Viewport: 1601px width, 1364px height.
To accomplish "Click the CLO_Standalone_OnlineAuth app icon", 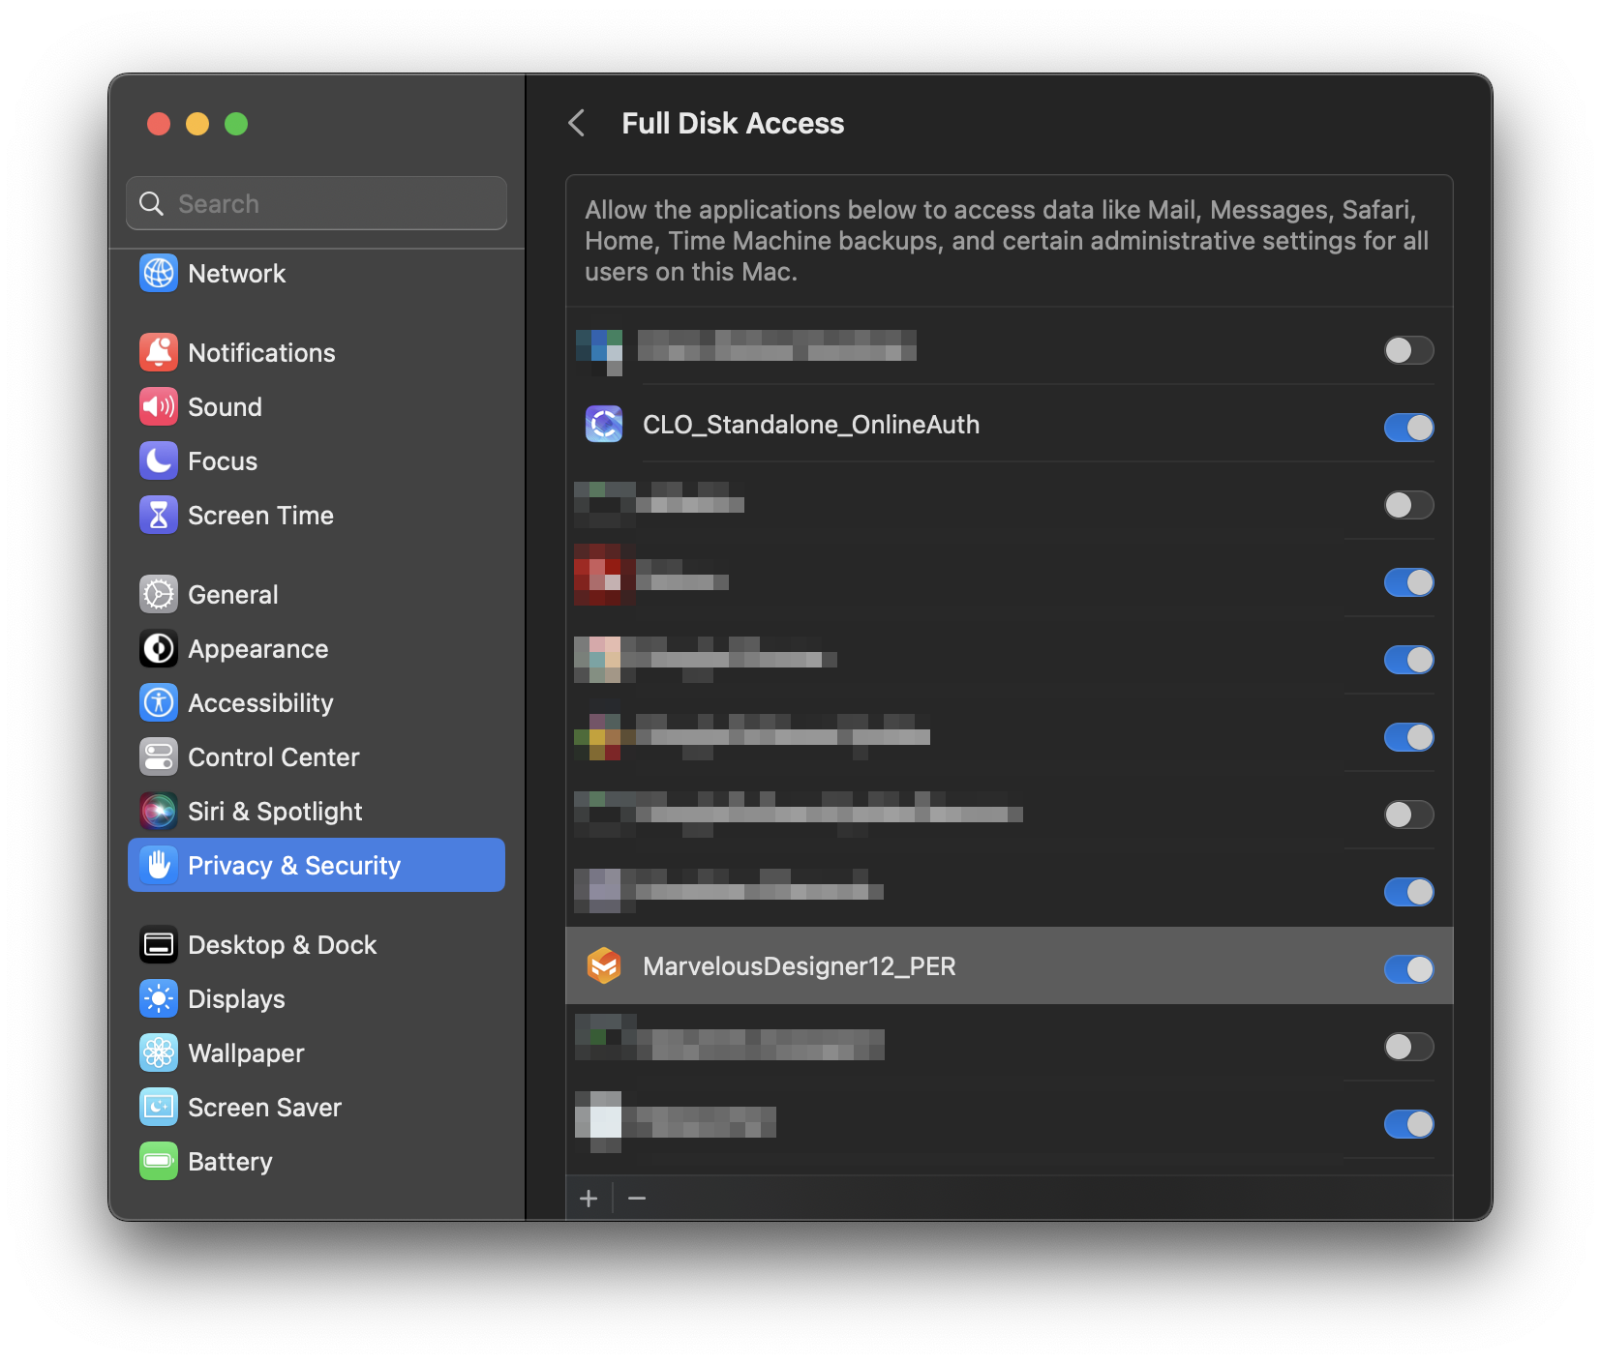I will (604, 425).
